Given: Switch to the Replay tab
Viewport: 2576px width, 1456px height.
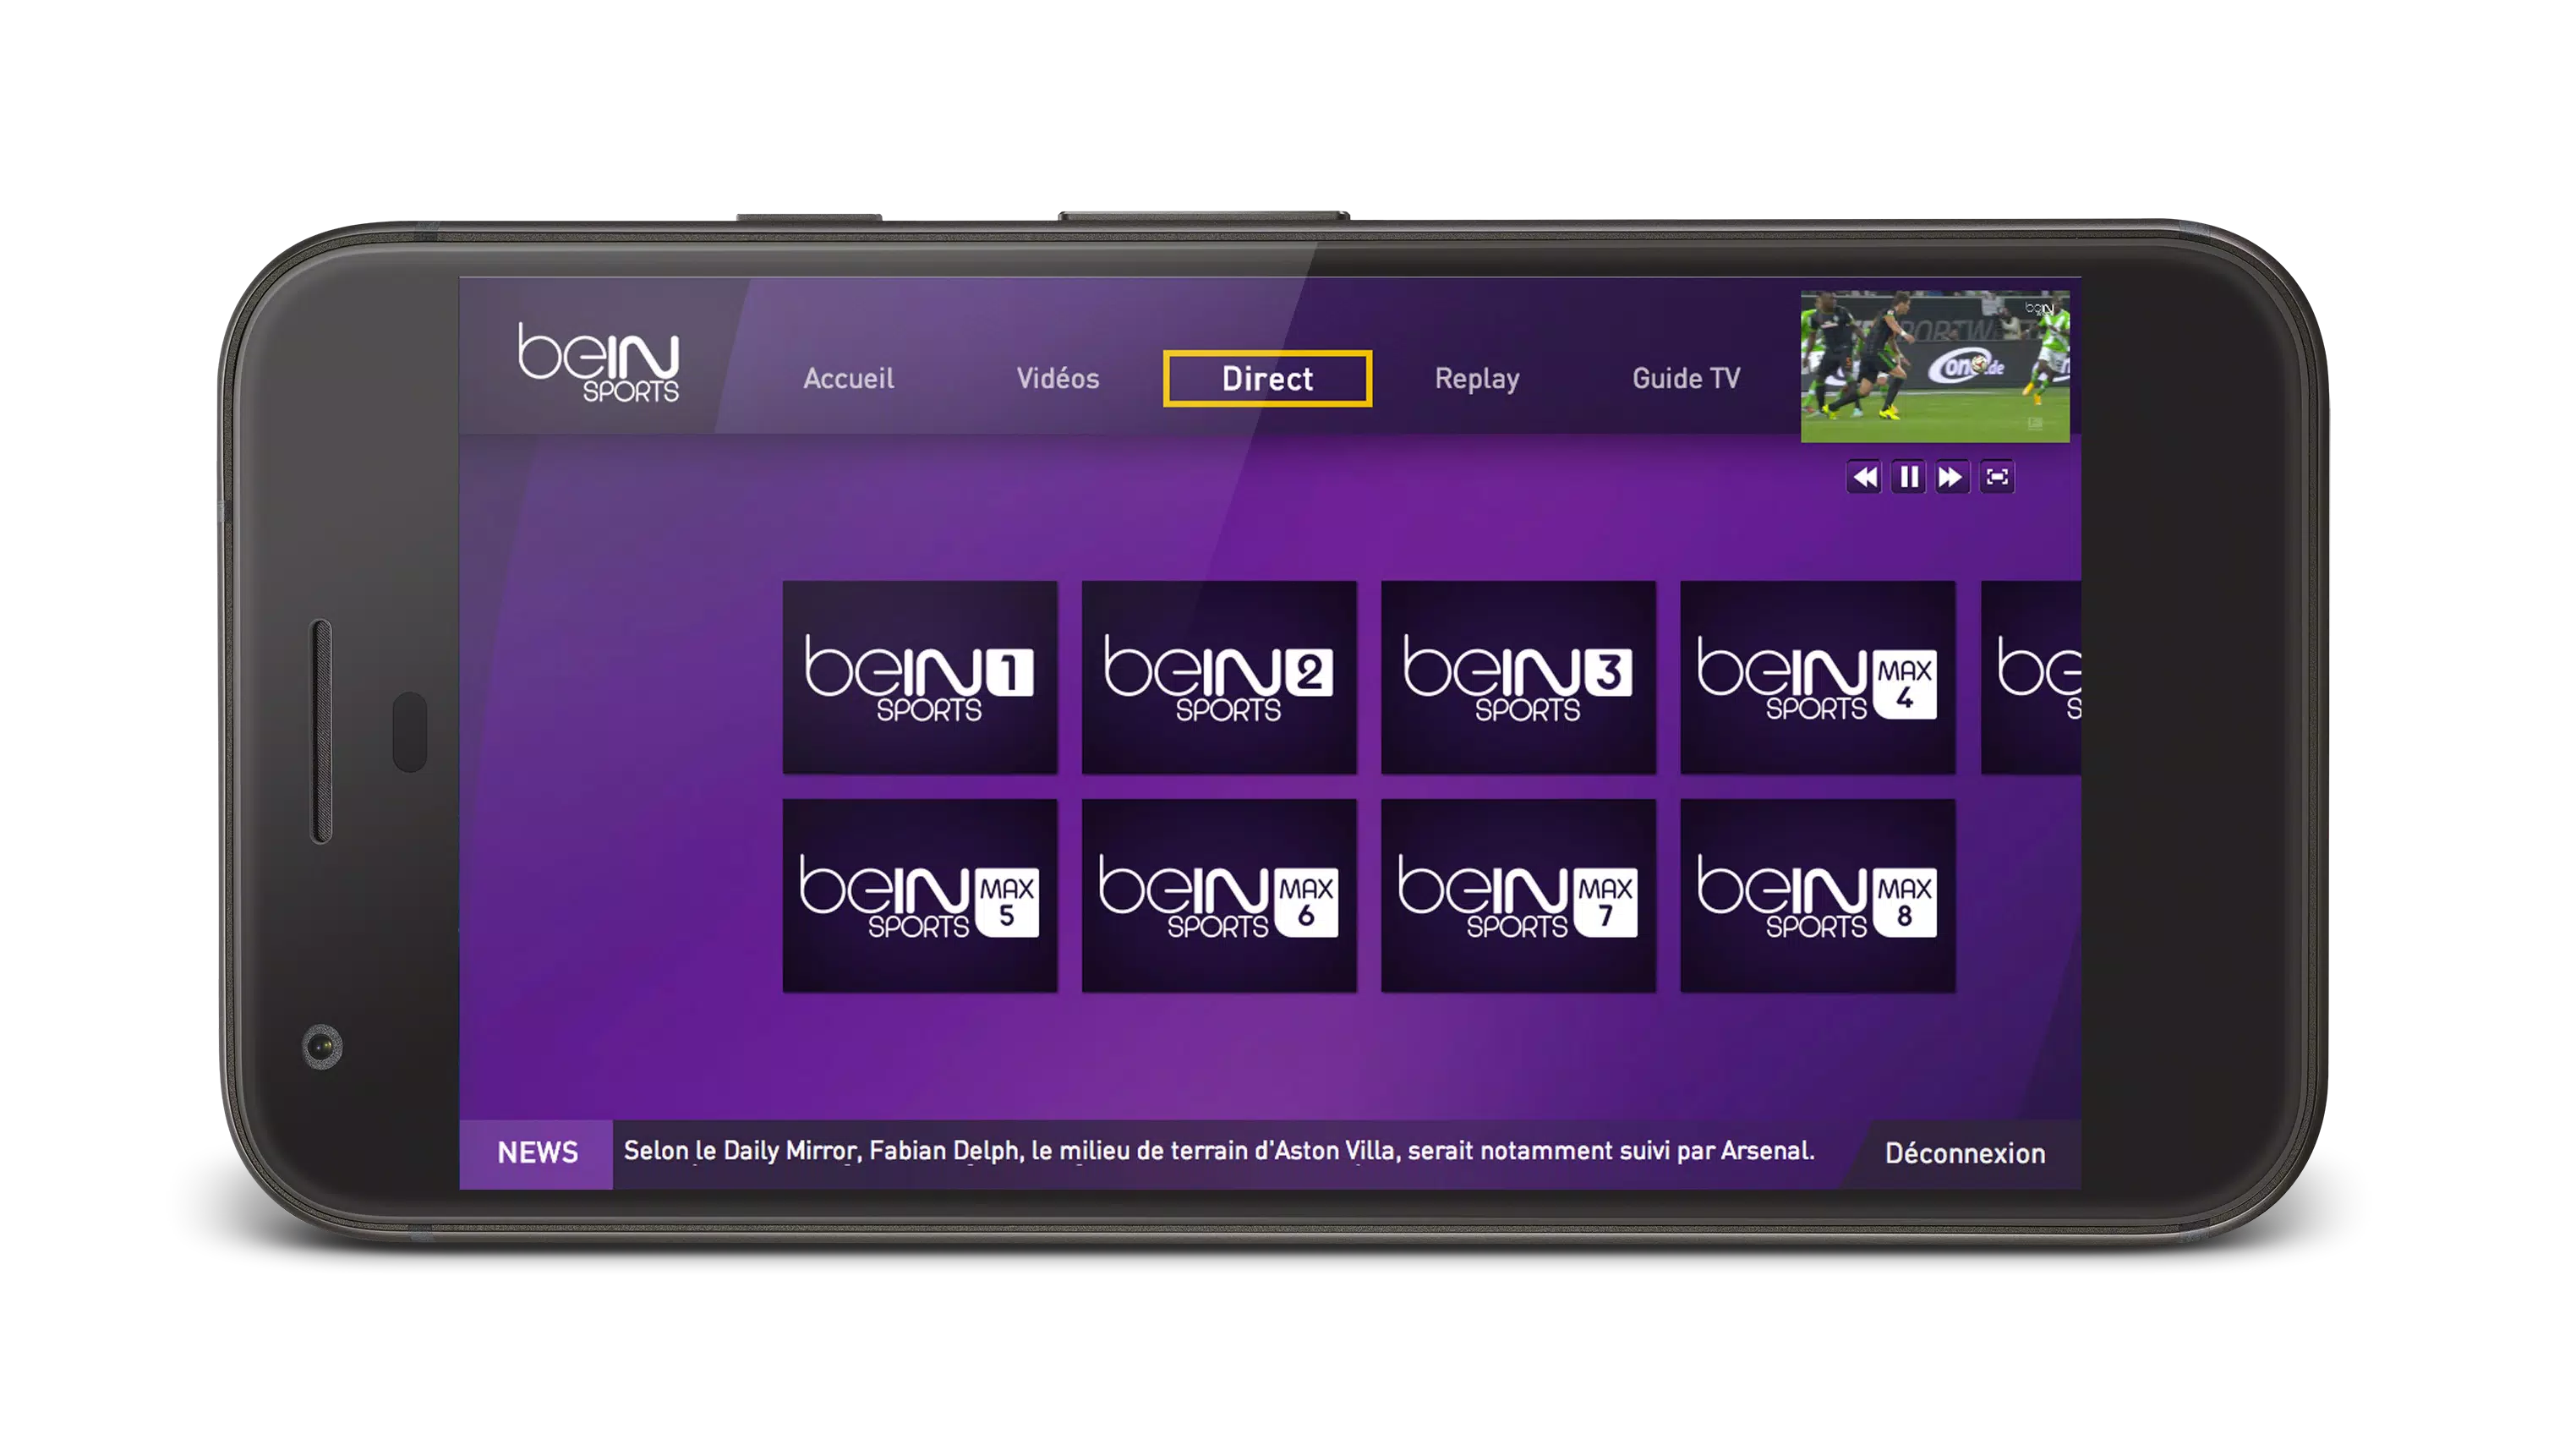Looking at the screenshot, I should coord(1477,377).
